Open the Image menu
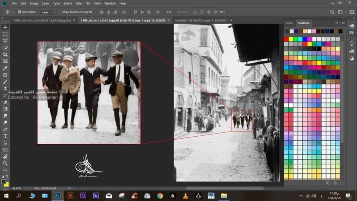Screen dimensions: 357x201 34,3
